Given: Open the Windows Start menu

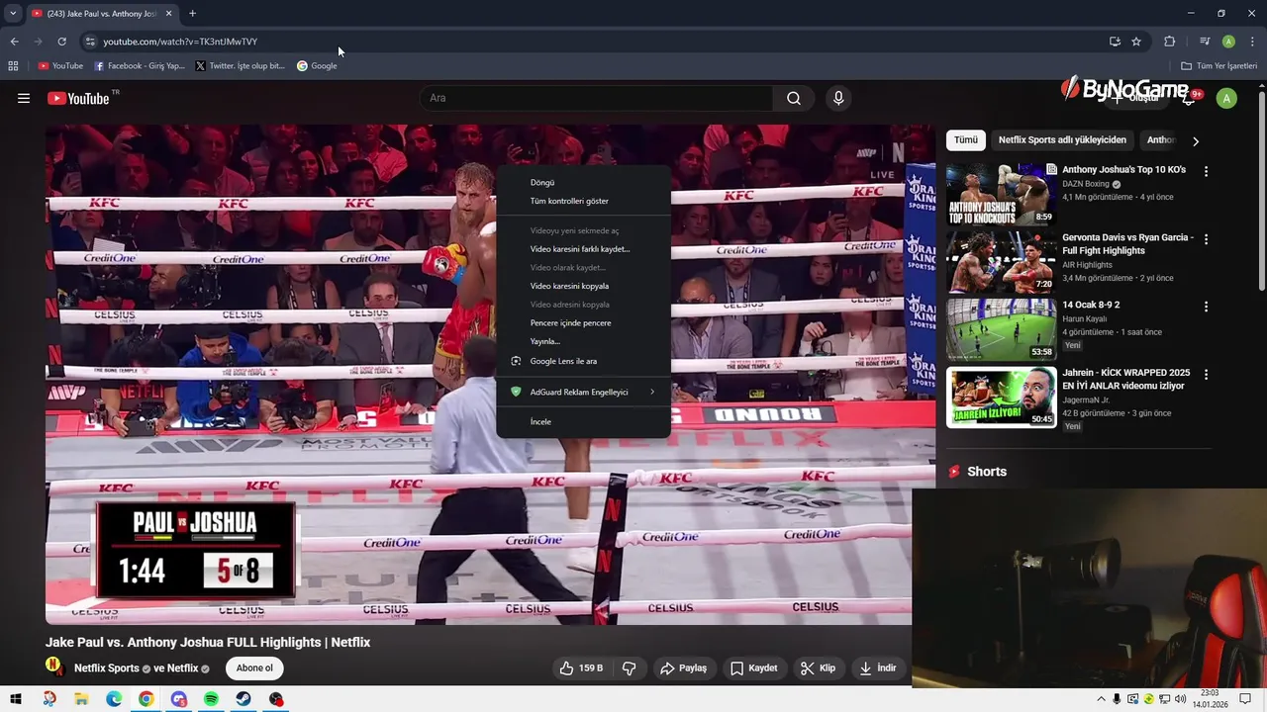Looking at the screenshot, I should 16,699.
